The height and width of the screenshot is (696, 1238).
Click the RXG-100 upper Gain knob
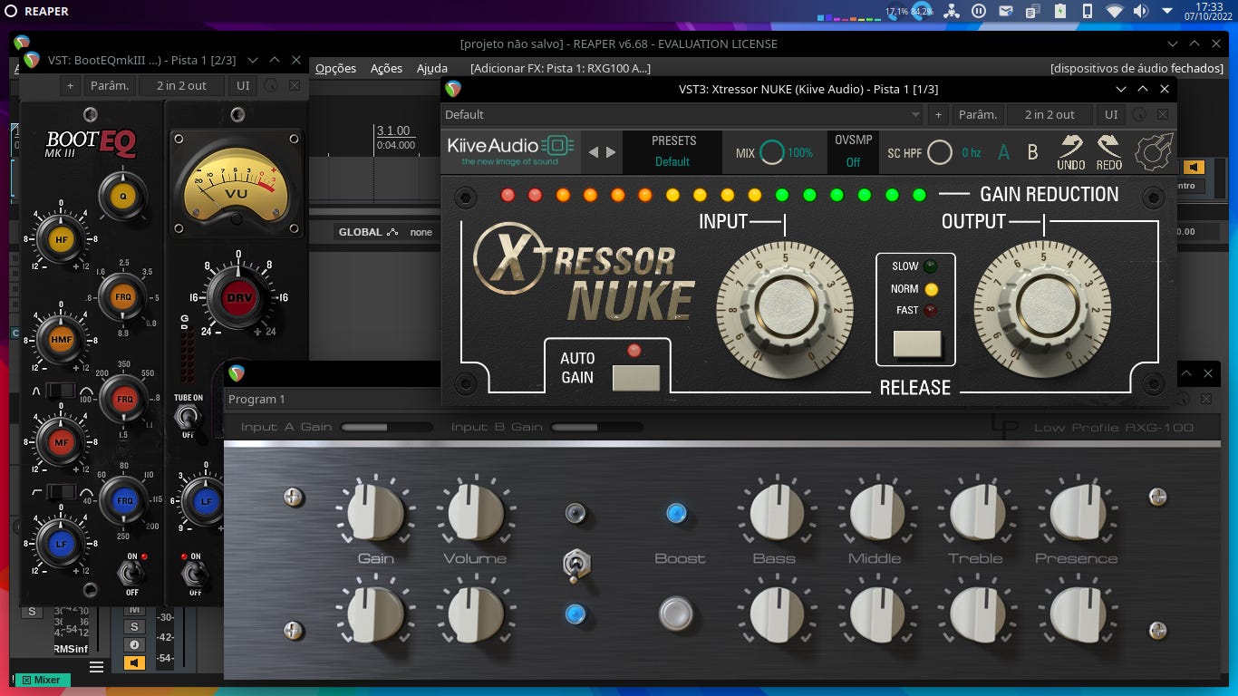pos(375,512)
